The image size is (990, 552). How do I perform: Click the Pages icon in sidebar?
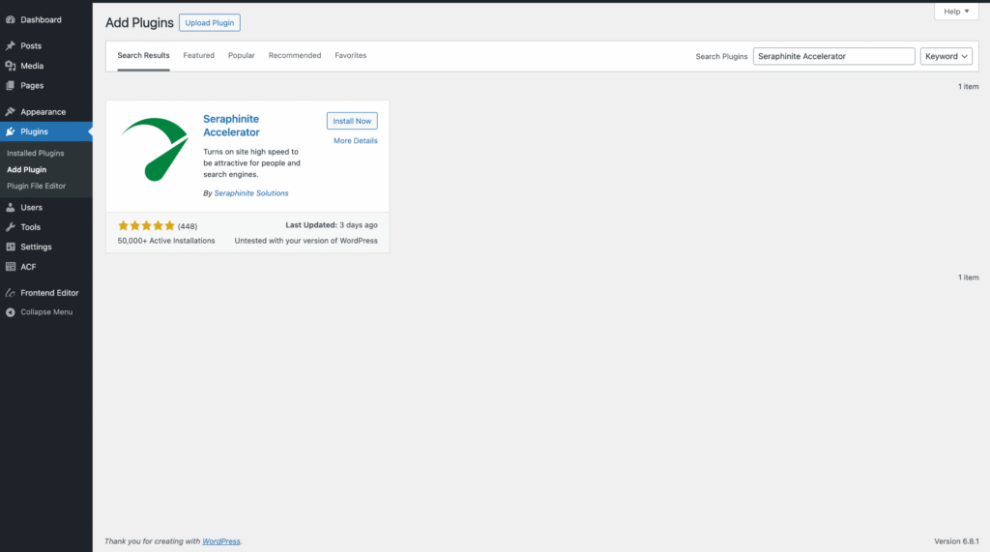coord(11,85)
